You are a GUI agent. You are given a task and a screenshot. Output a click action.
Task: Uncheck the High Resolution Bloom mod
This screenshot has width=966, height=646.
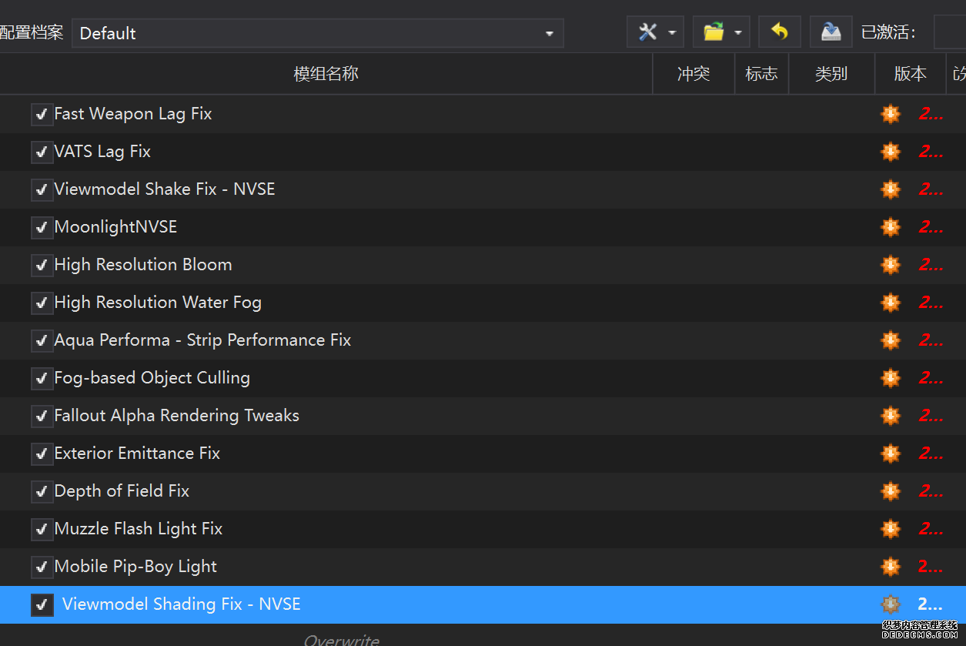(42, 266)
